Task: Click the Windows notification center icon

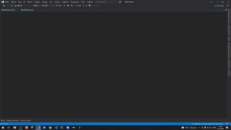Action: click(x=227, y=127)
